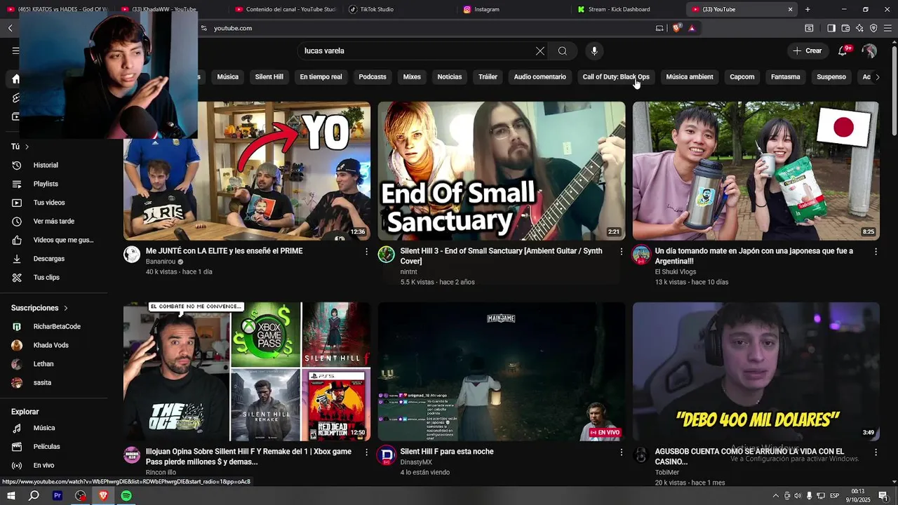Open Windows Start menu
The width and height of the screenshot is (898, 505).
11,496
